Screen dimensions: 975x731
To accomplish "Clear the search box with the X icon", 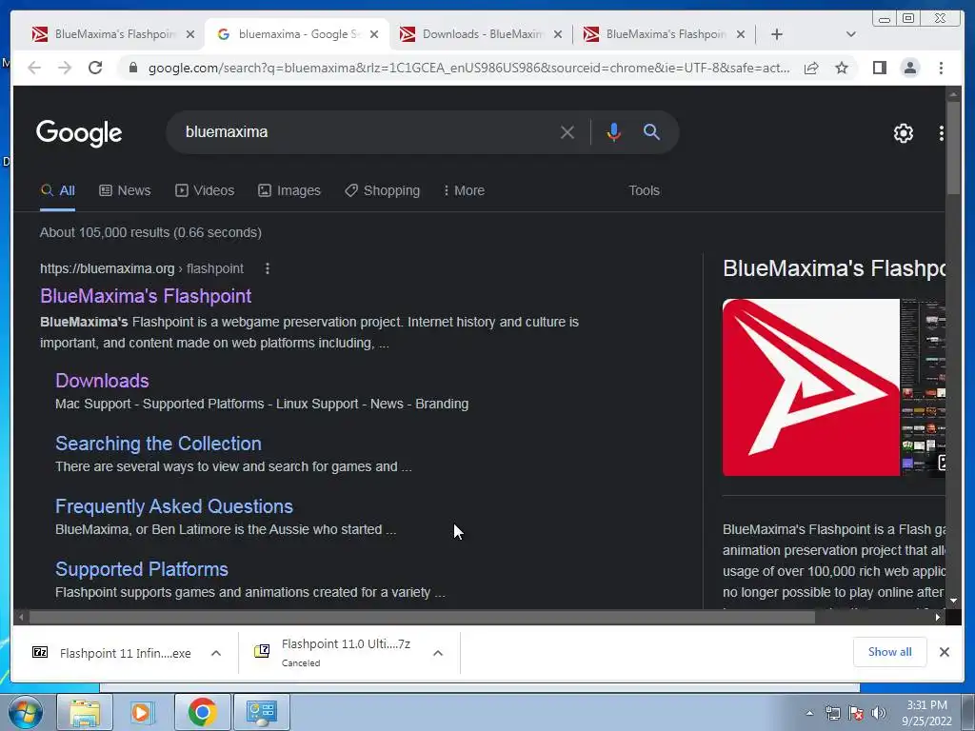I will (567, 131).
